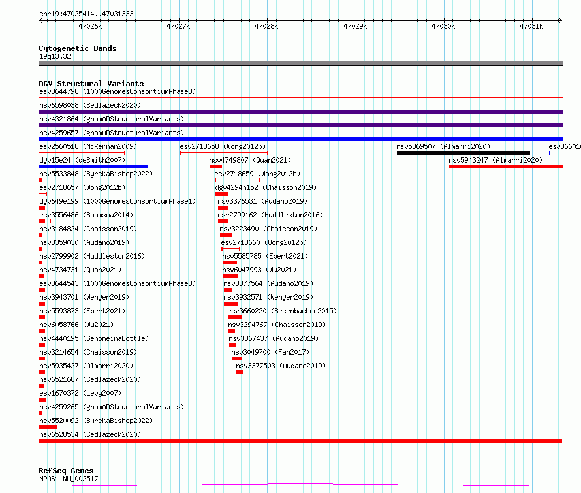Select nsv3184824 Chaisson2019 label
Screen dimensions: 581x493
pos(88,229)
